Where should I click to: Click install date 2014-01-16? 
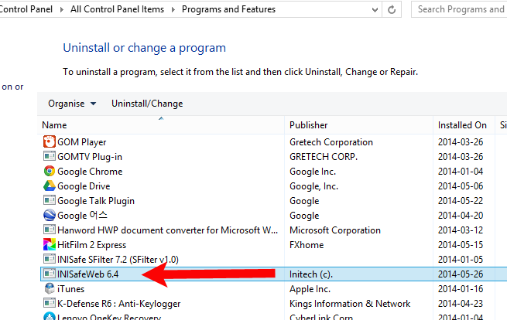coord(461,288)
